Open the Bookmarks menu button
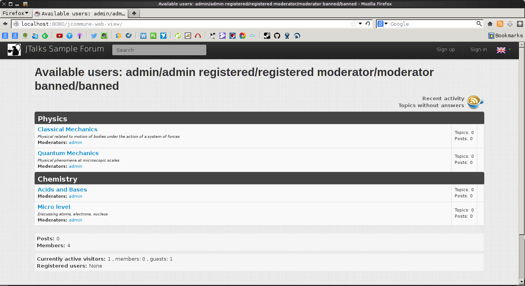Viewport: 525px width, 286px height. click(505, 36)
